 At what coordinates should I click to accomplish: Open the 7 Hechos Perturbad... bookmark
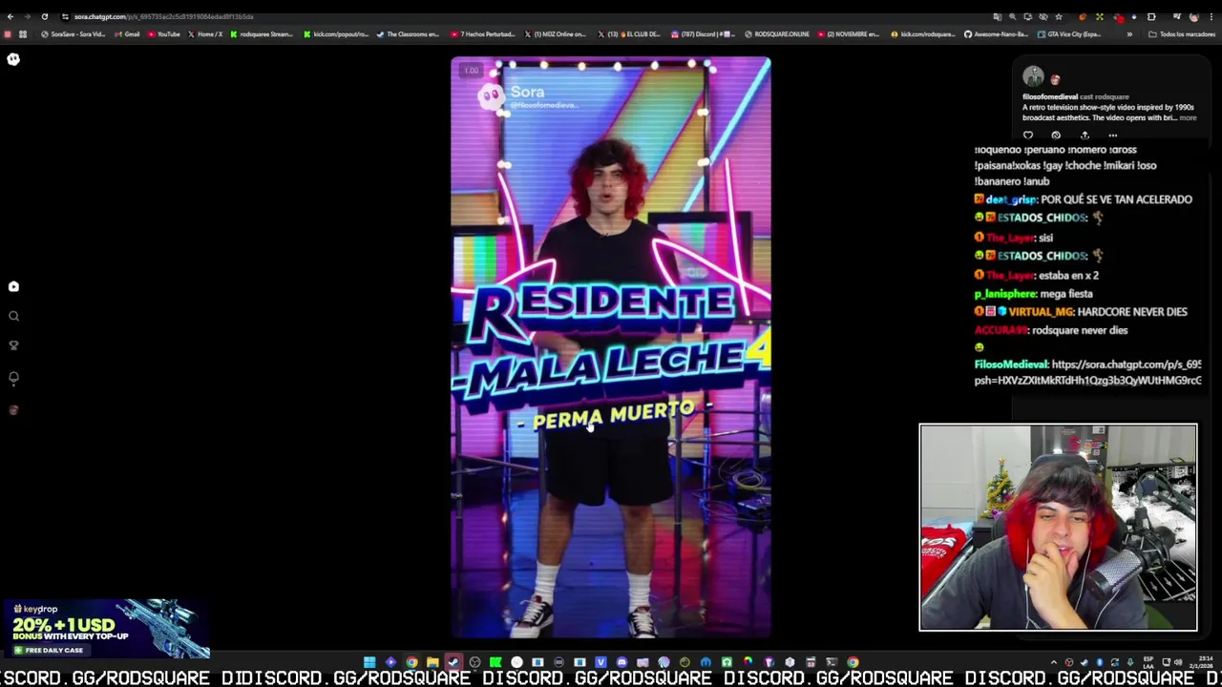pos(483,34)
